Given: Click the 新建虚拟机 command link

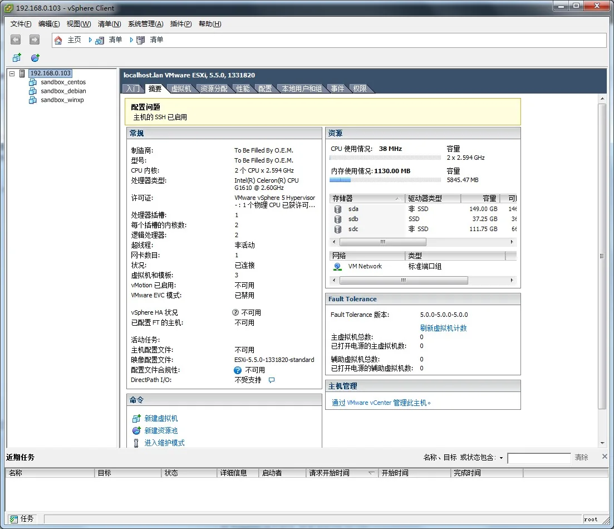Looking at the screenshot, I should pos(161,419).
